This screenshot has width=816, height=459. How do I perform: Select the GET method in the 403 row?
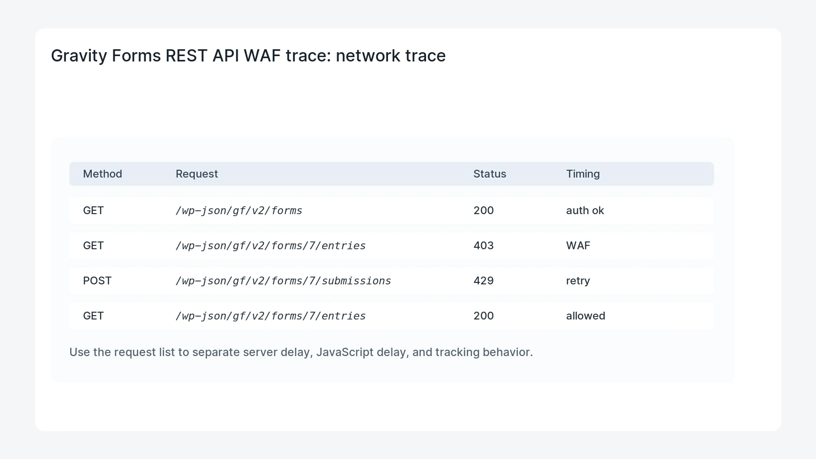point(93,246)
